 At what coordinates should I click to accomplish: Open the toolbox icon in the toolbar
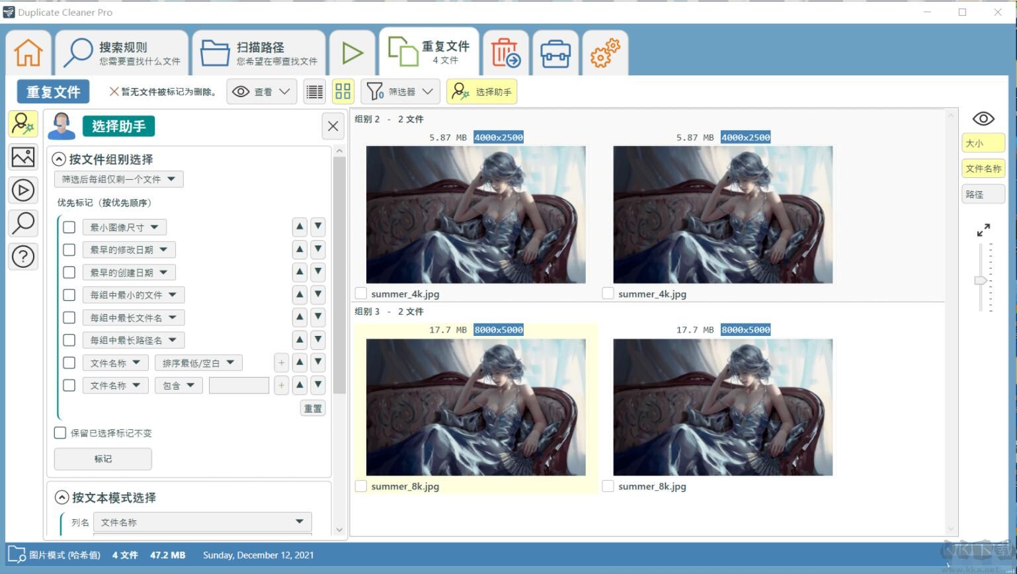(x=555, y=52)
